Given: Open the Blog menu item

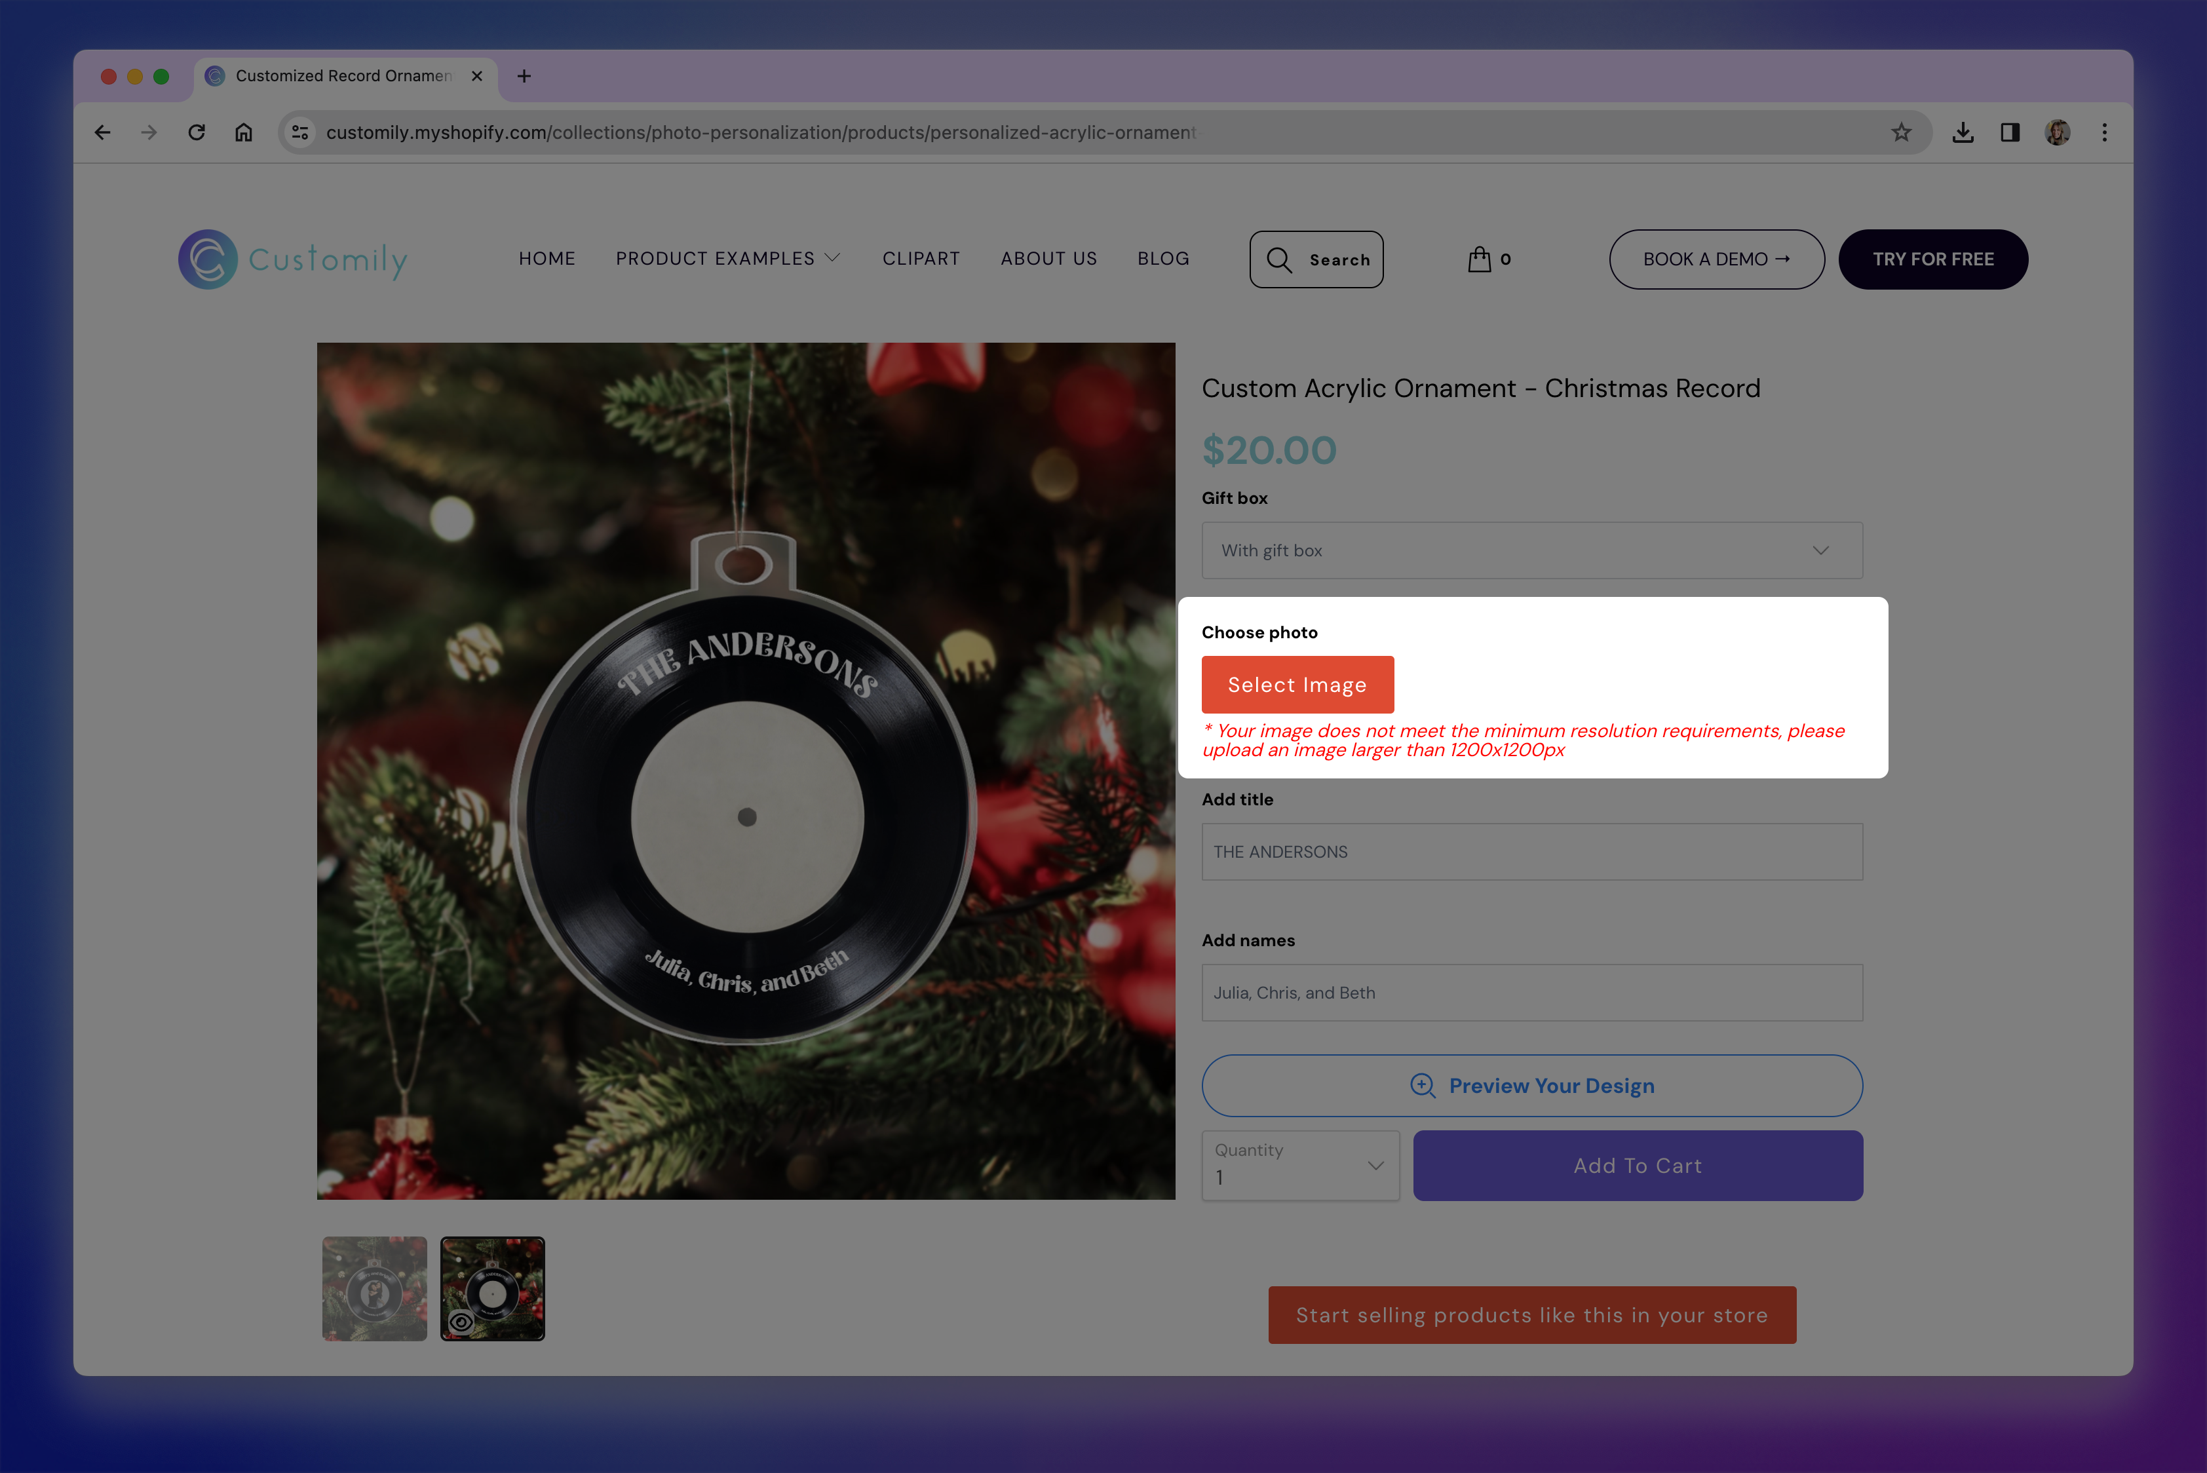Looking at the screenshot, I should tap(1163, 258).
